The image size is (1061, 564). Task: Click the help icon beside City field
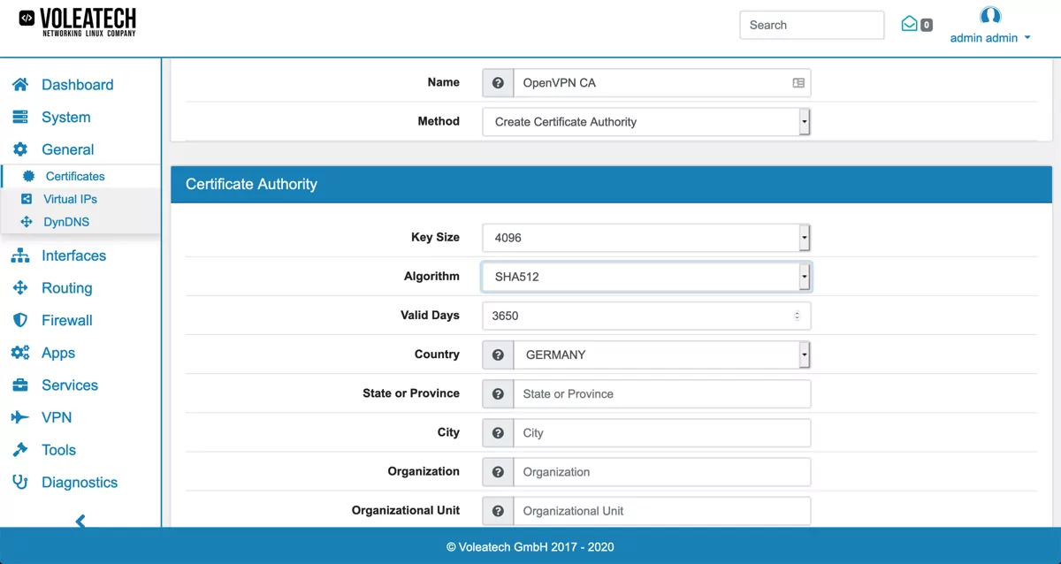498,433
